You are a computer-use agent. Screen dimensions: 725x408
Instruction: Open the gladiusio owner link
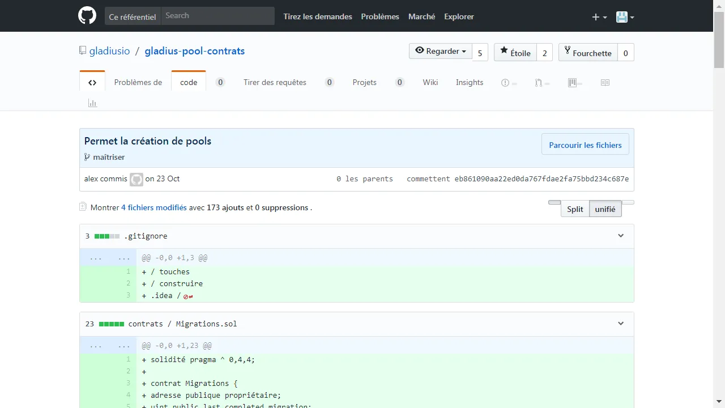[x=109, y=51]
